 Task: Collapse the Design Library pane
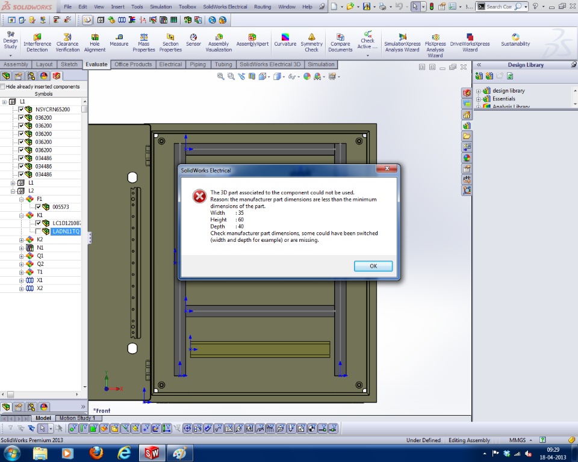479,65
